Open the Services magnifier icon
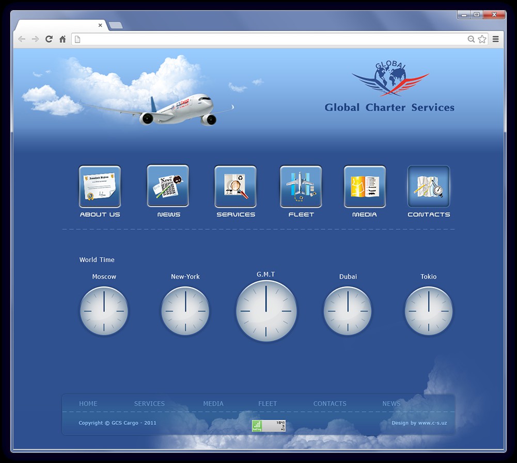Image resolution: width=517 pixels, height=463 pixels. click(x=236, y=186)
